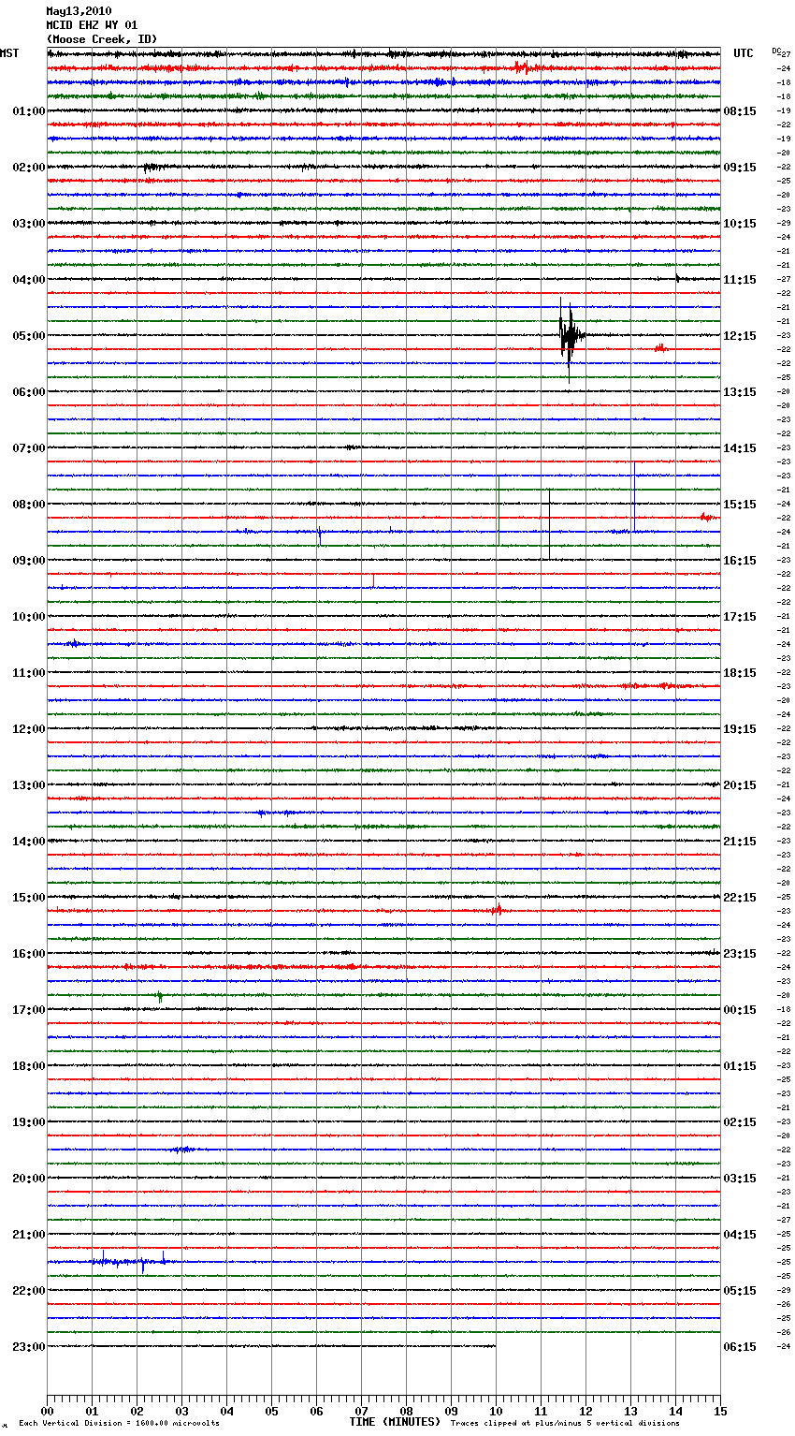Click the minute 08 tick label on the bottom axis
Screen dimensions: 795x1436
(x=406, y=1411)
